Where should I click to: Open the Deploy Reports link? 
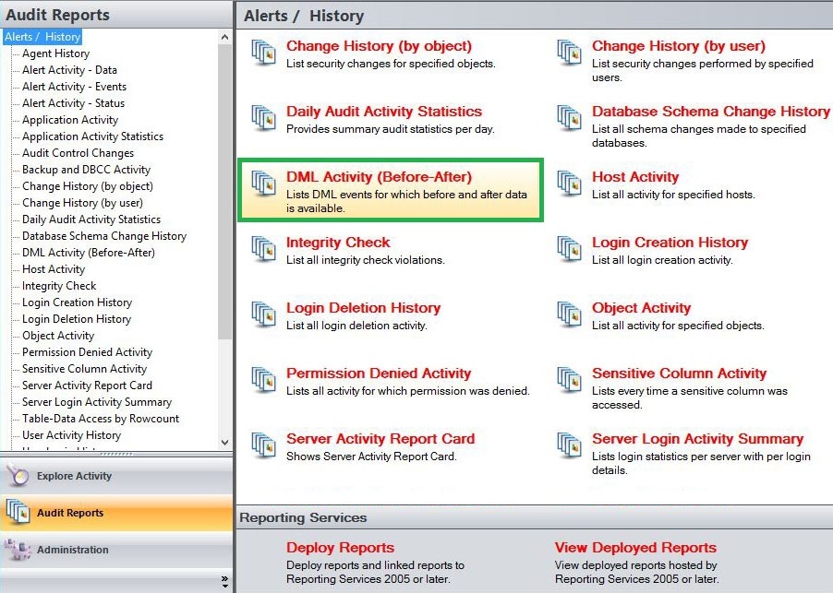[340, 548]
